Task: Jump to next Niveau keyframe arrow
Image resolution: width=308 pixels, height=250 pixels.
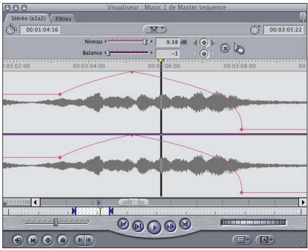Action: [213, 42]
